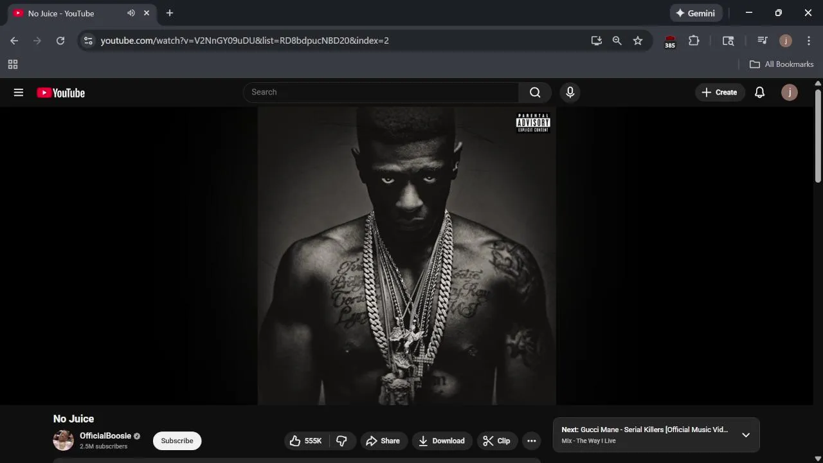The image size is (823, 463).
Task: Select the address bar URL
Action: pyautogui.click(x=245, y=41)
